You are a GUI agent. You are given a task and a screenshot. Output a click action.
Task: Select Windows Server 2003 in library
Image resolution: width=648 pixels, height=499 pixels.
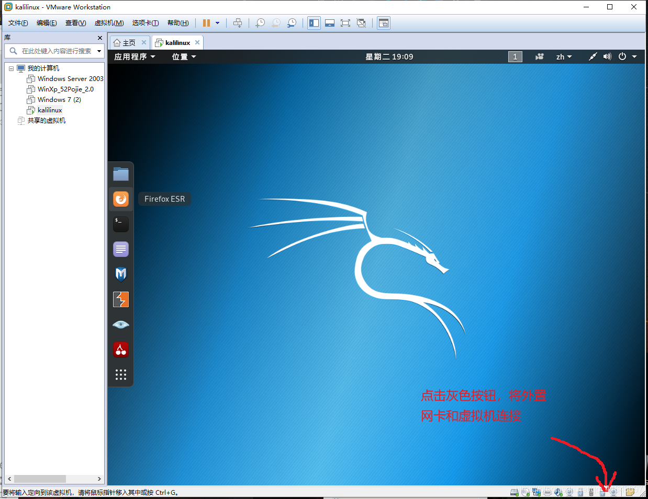click(70, 79)
